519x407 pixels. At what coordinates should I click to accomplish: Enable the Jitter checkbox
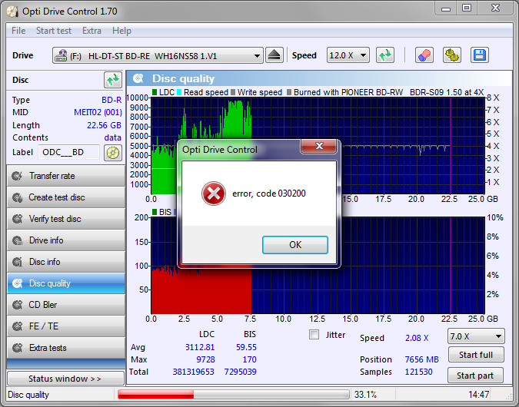(314, 335)
